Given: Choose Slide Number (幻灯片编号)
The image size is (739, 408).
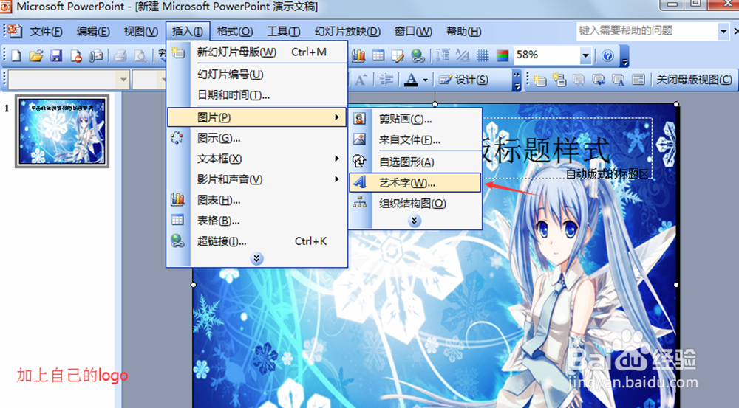Looking at the screenshot, I should click(x=257, y=75).
